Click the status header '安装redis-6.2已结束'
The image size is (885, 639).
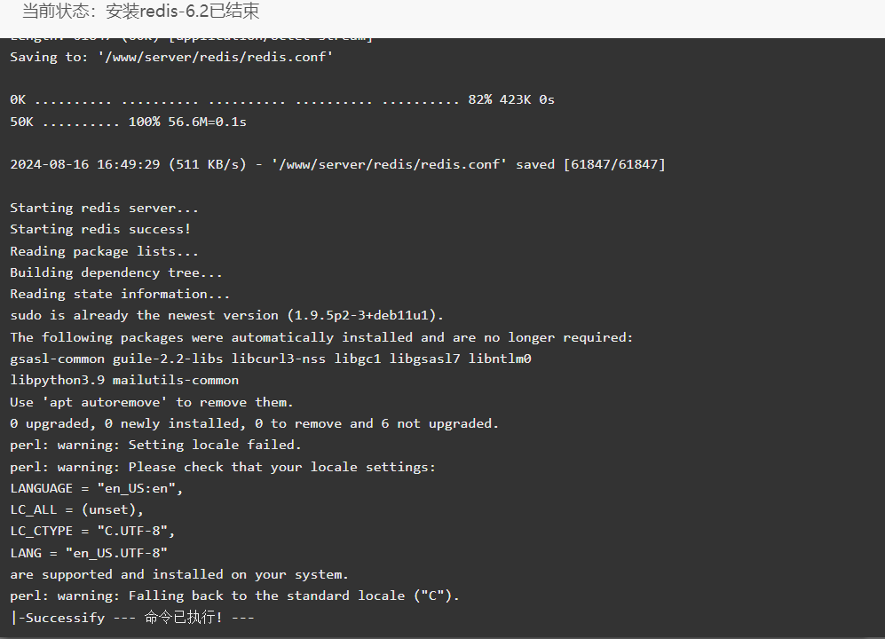[182, 12]
